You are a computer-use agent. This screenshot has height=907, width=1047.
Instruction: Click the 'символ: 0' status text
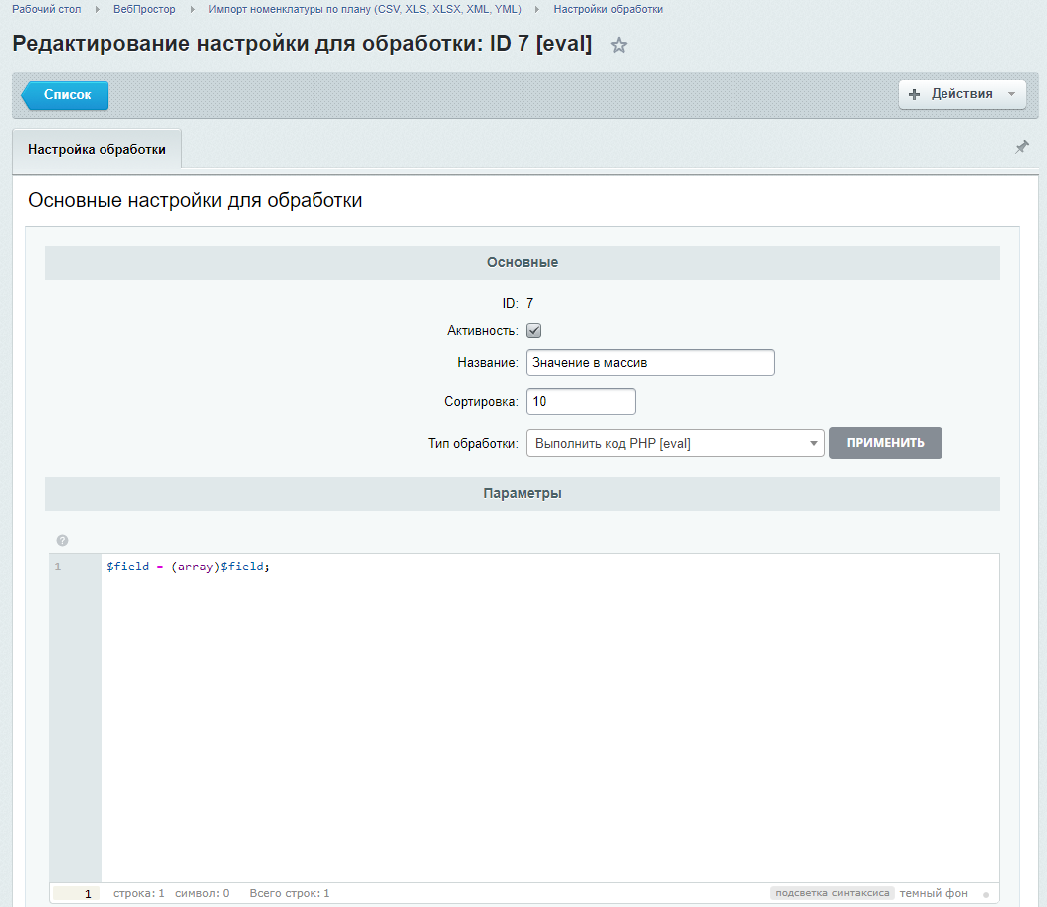click(202, 893)
